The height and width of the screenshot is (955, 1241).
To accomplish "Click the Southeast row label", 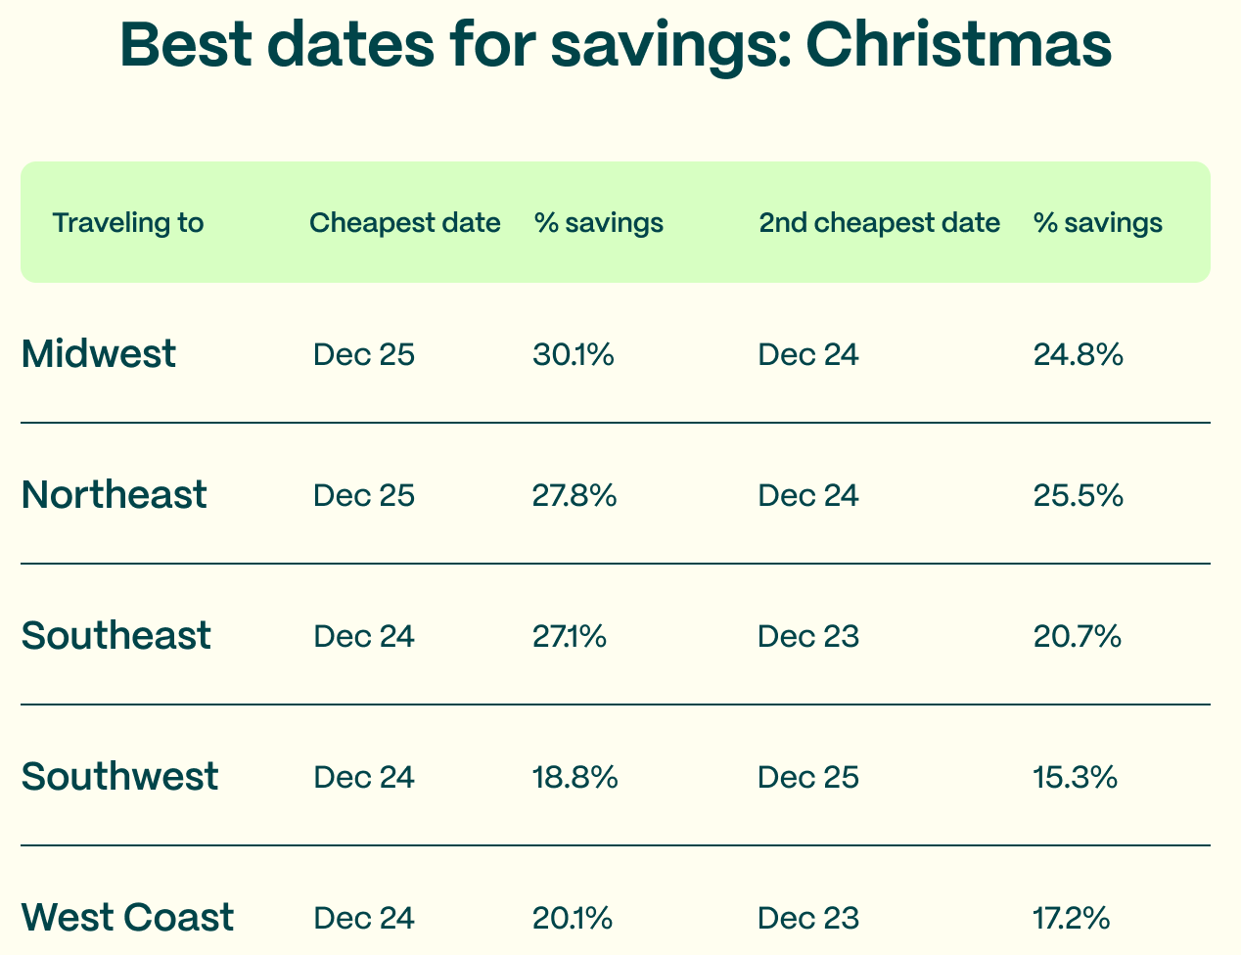I will point(115,636).
